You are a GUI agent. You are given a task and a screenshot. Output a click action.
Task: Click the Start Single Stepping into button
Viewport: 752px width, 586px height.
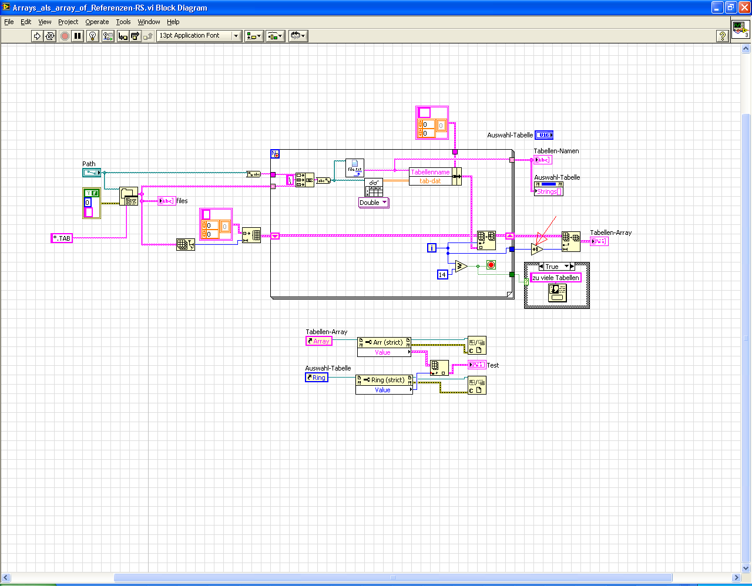click(x=123, y=36)
